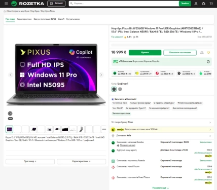The height and width of the screenshot is (190, 217).
Task: Switch to the Характеристики tab
Action: tap(24, 19)
